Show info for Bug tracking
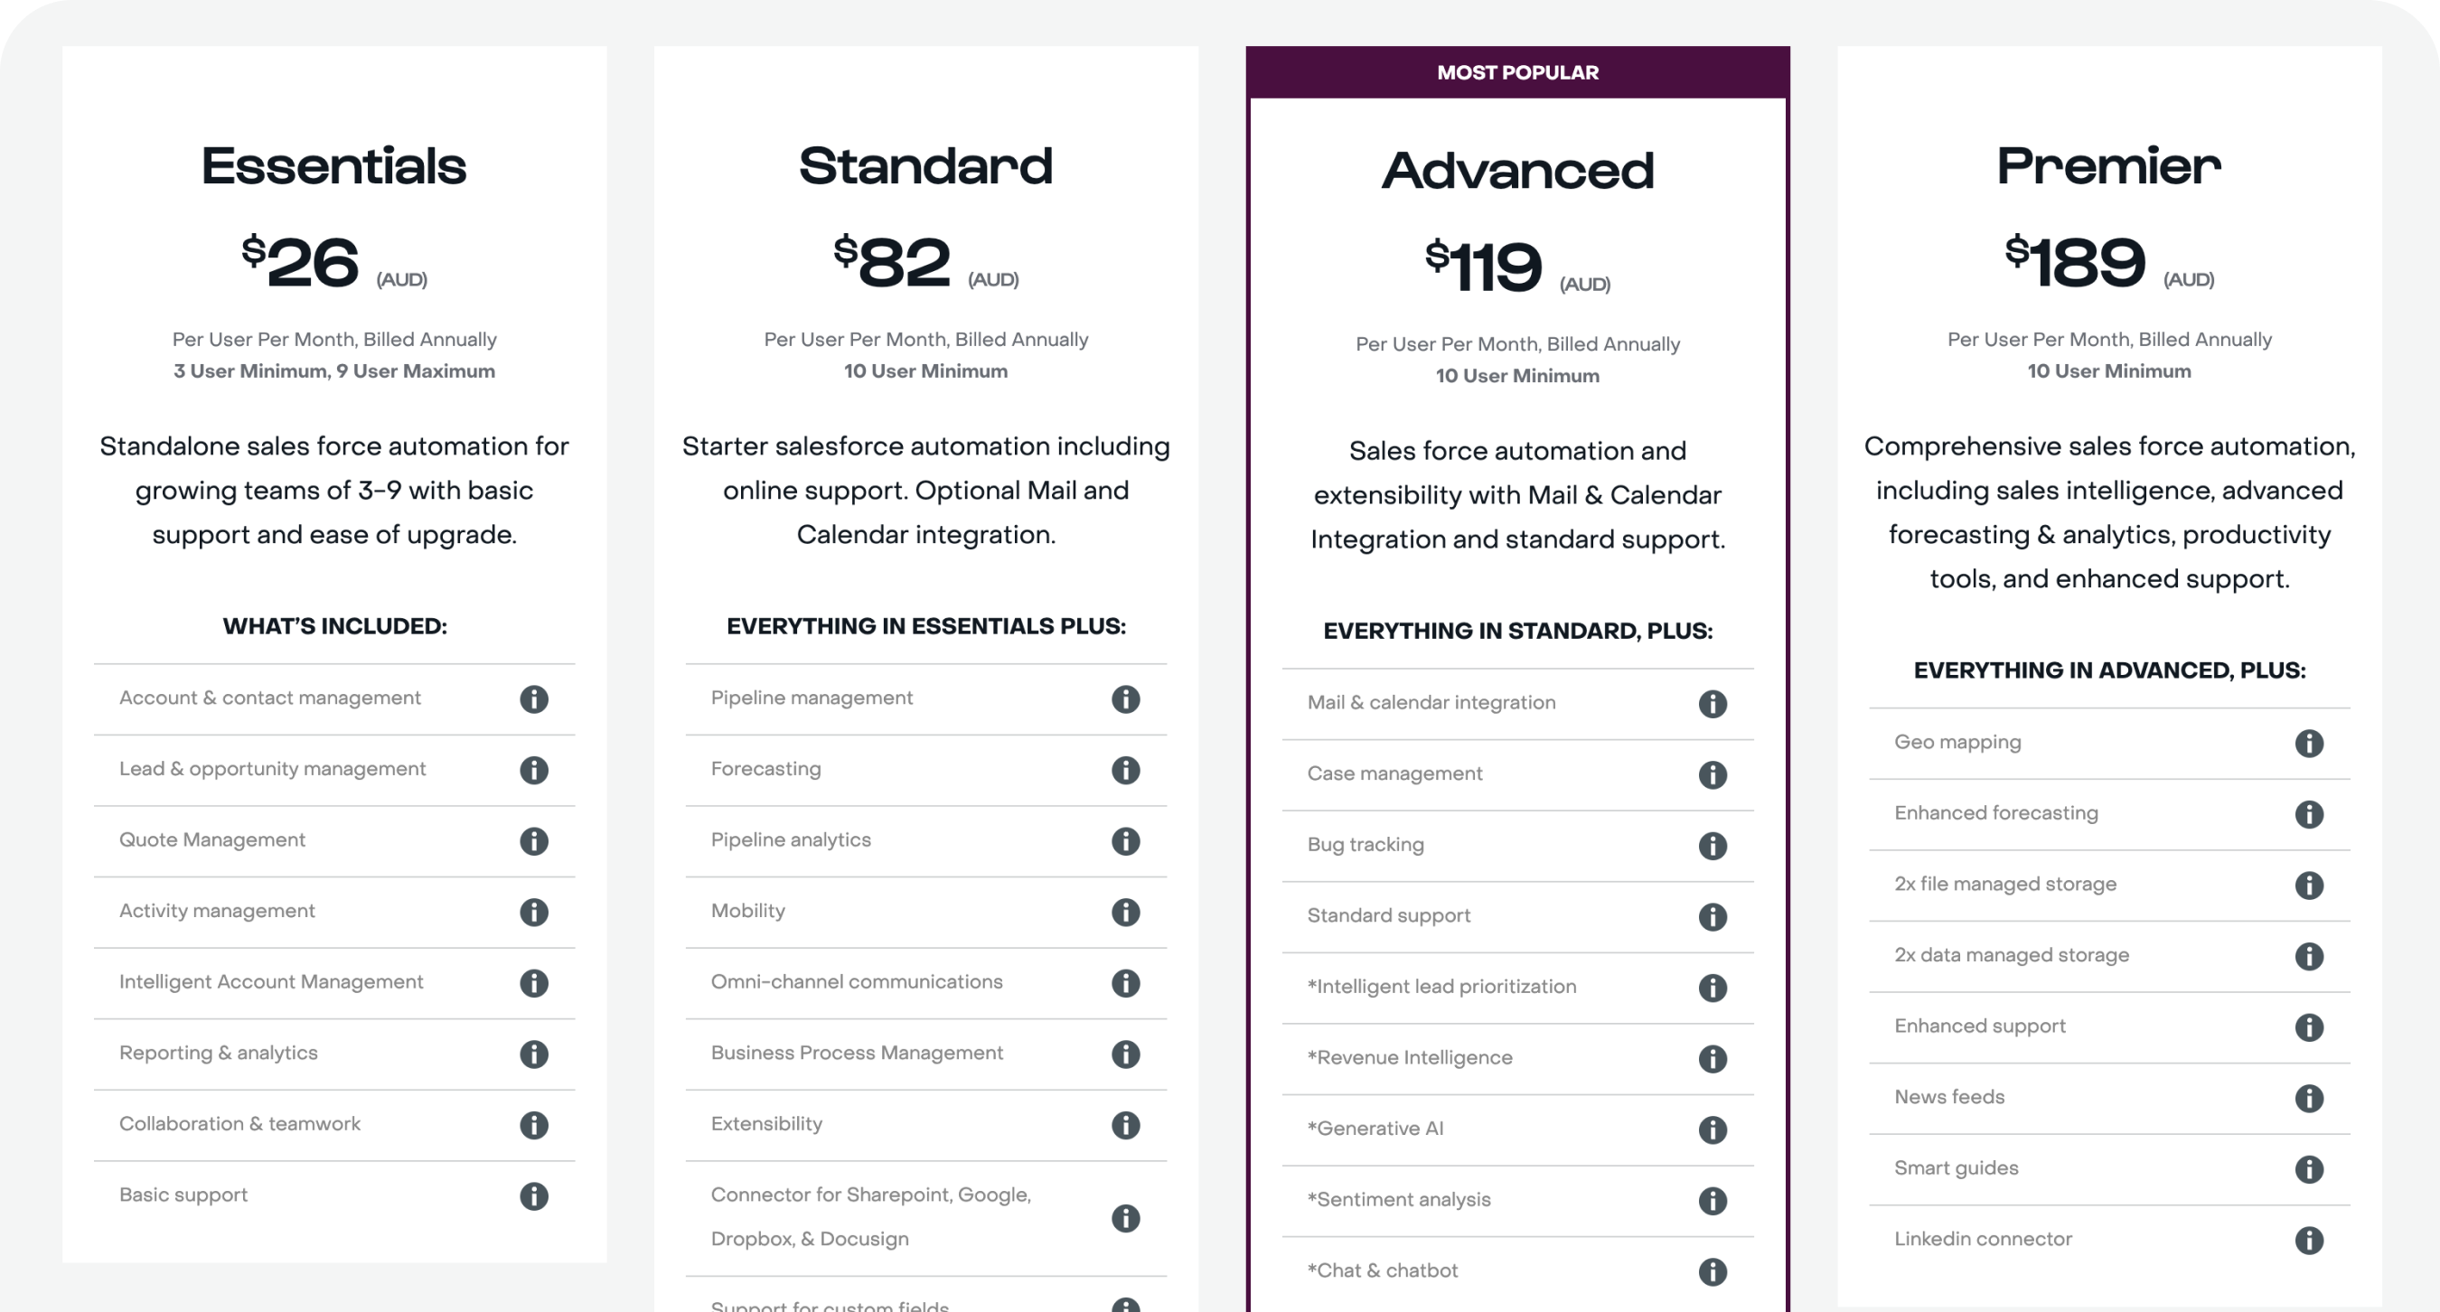Screen dimensions: 2440x1312 point(1713,846)
